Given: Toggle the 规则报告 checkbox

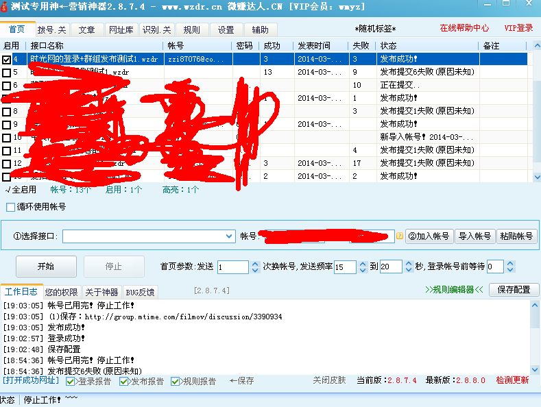Looking at the screenshot, I should pyautogui.click(x=175, y=382).
